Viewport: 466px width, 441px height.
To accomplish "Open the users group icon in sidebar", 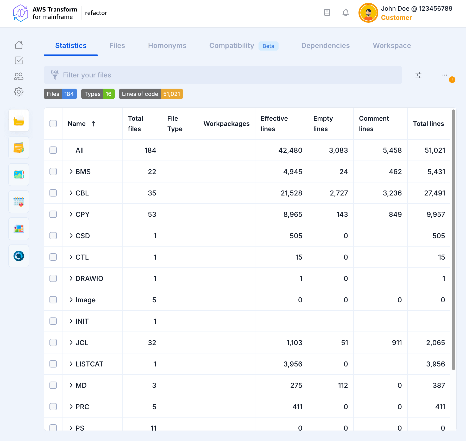I will tap(19, 76).
